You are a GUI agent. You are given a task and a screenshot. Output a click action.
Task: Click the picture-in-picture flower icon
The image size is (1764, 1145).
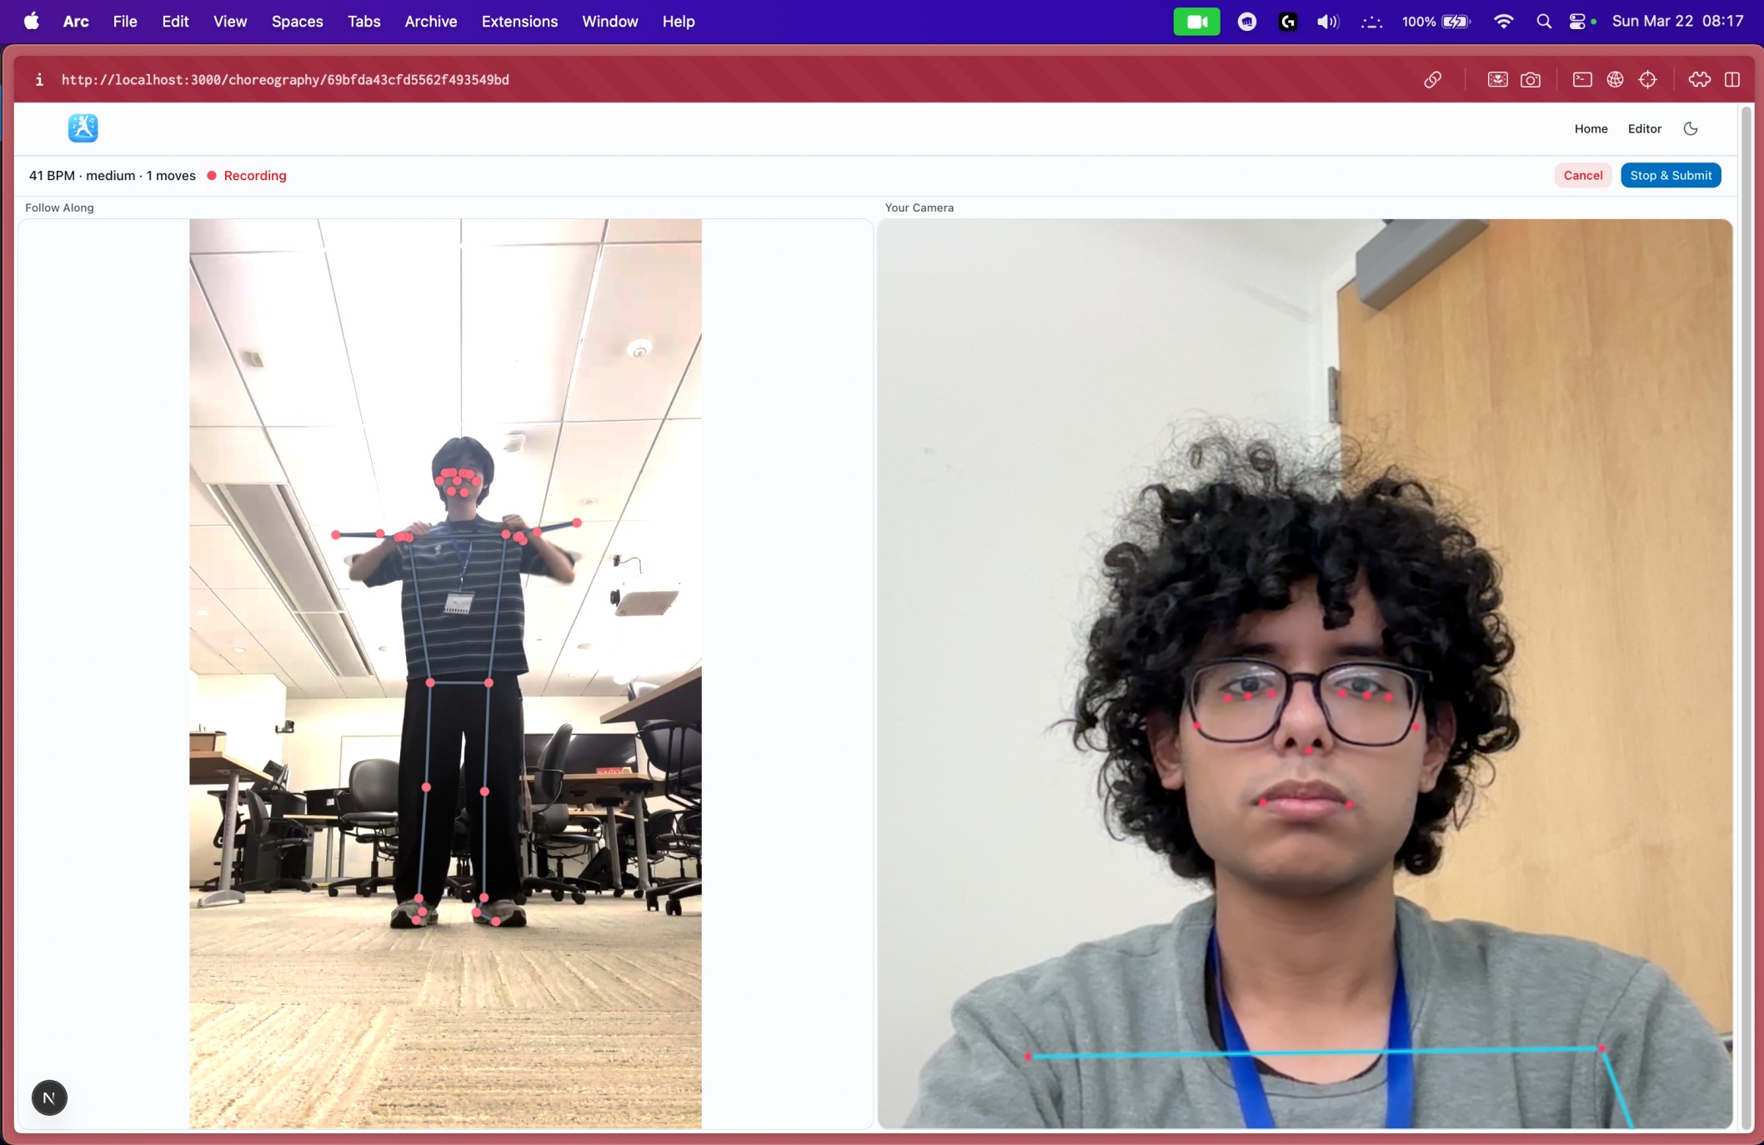[x=1497, y=80]
